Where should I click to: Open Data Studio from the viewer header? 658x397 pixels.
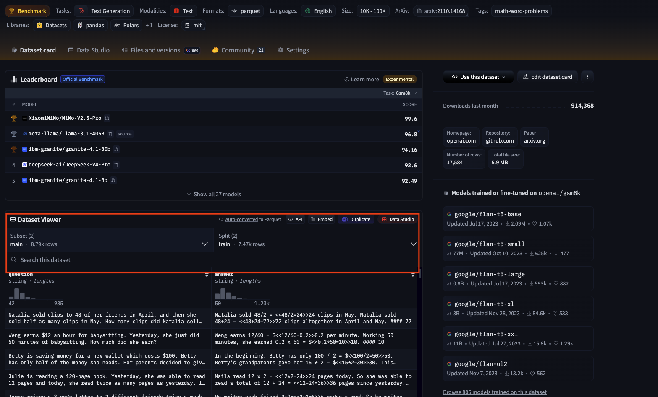point(398,219)
